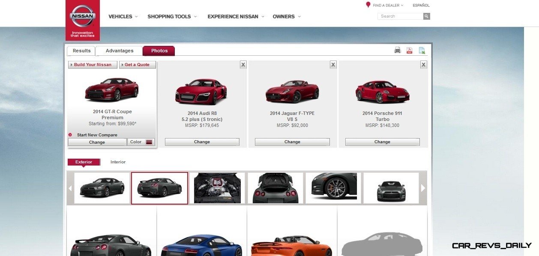Viewport: 539px width, 256px height.
Task: Click the Start New Compare arrow icon
Action: (70, 135)
